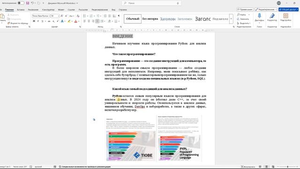Viewport: 300px width, 169px height.
Task: Click the Decrease Indent icon
Action: tap(105, 16)
